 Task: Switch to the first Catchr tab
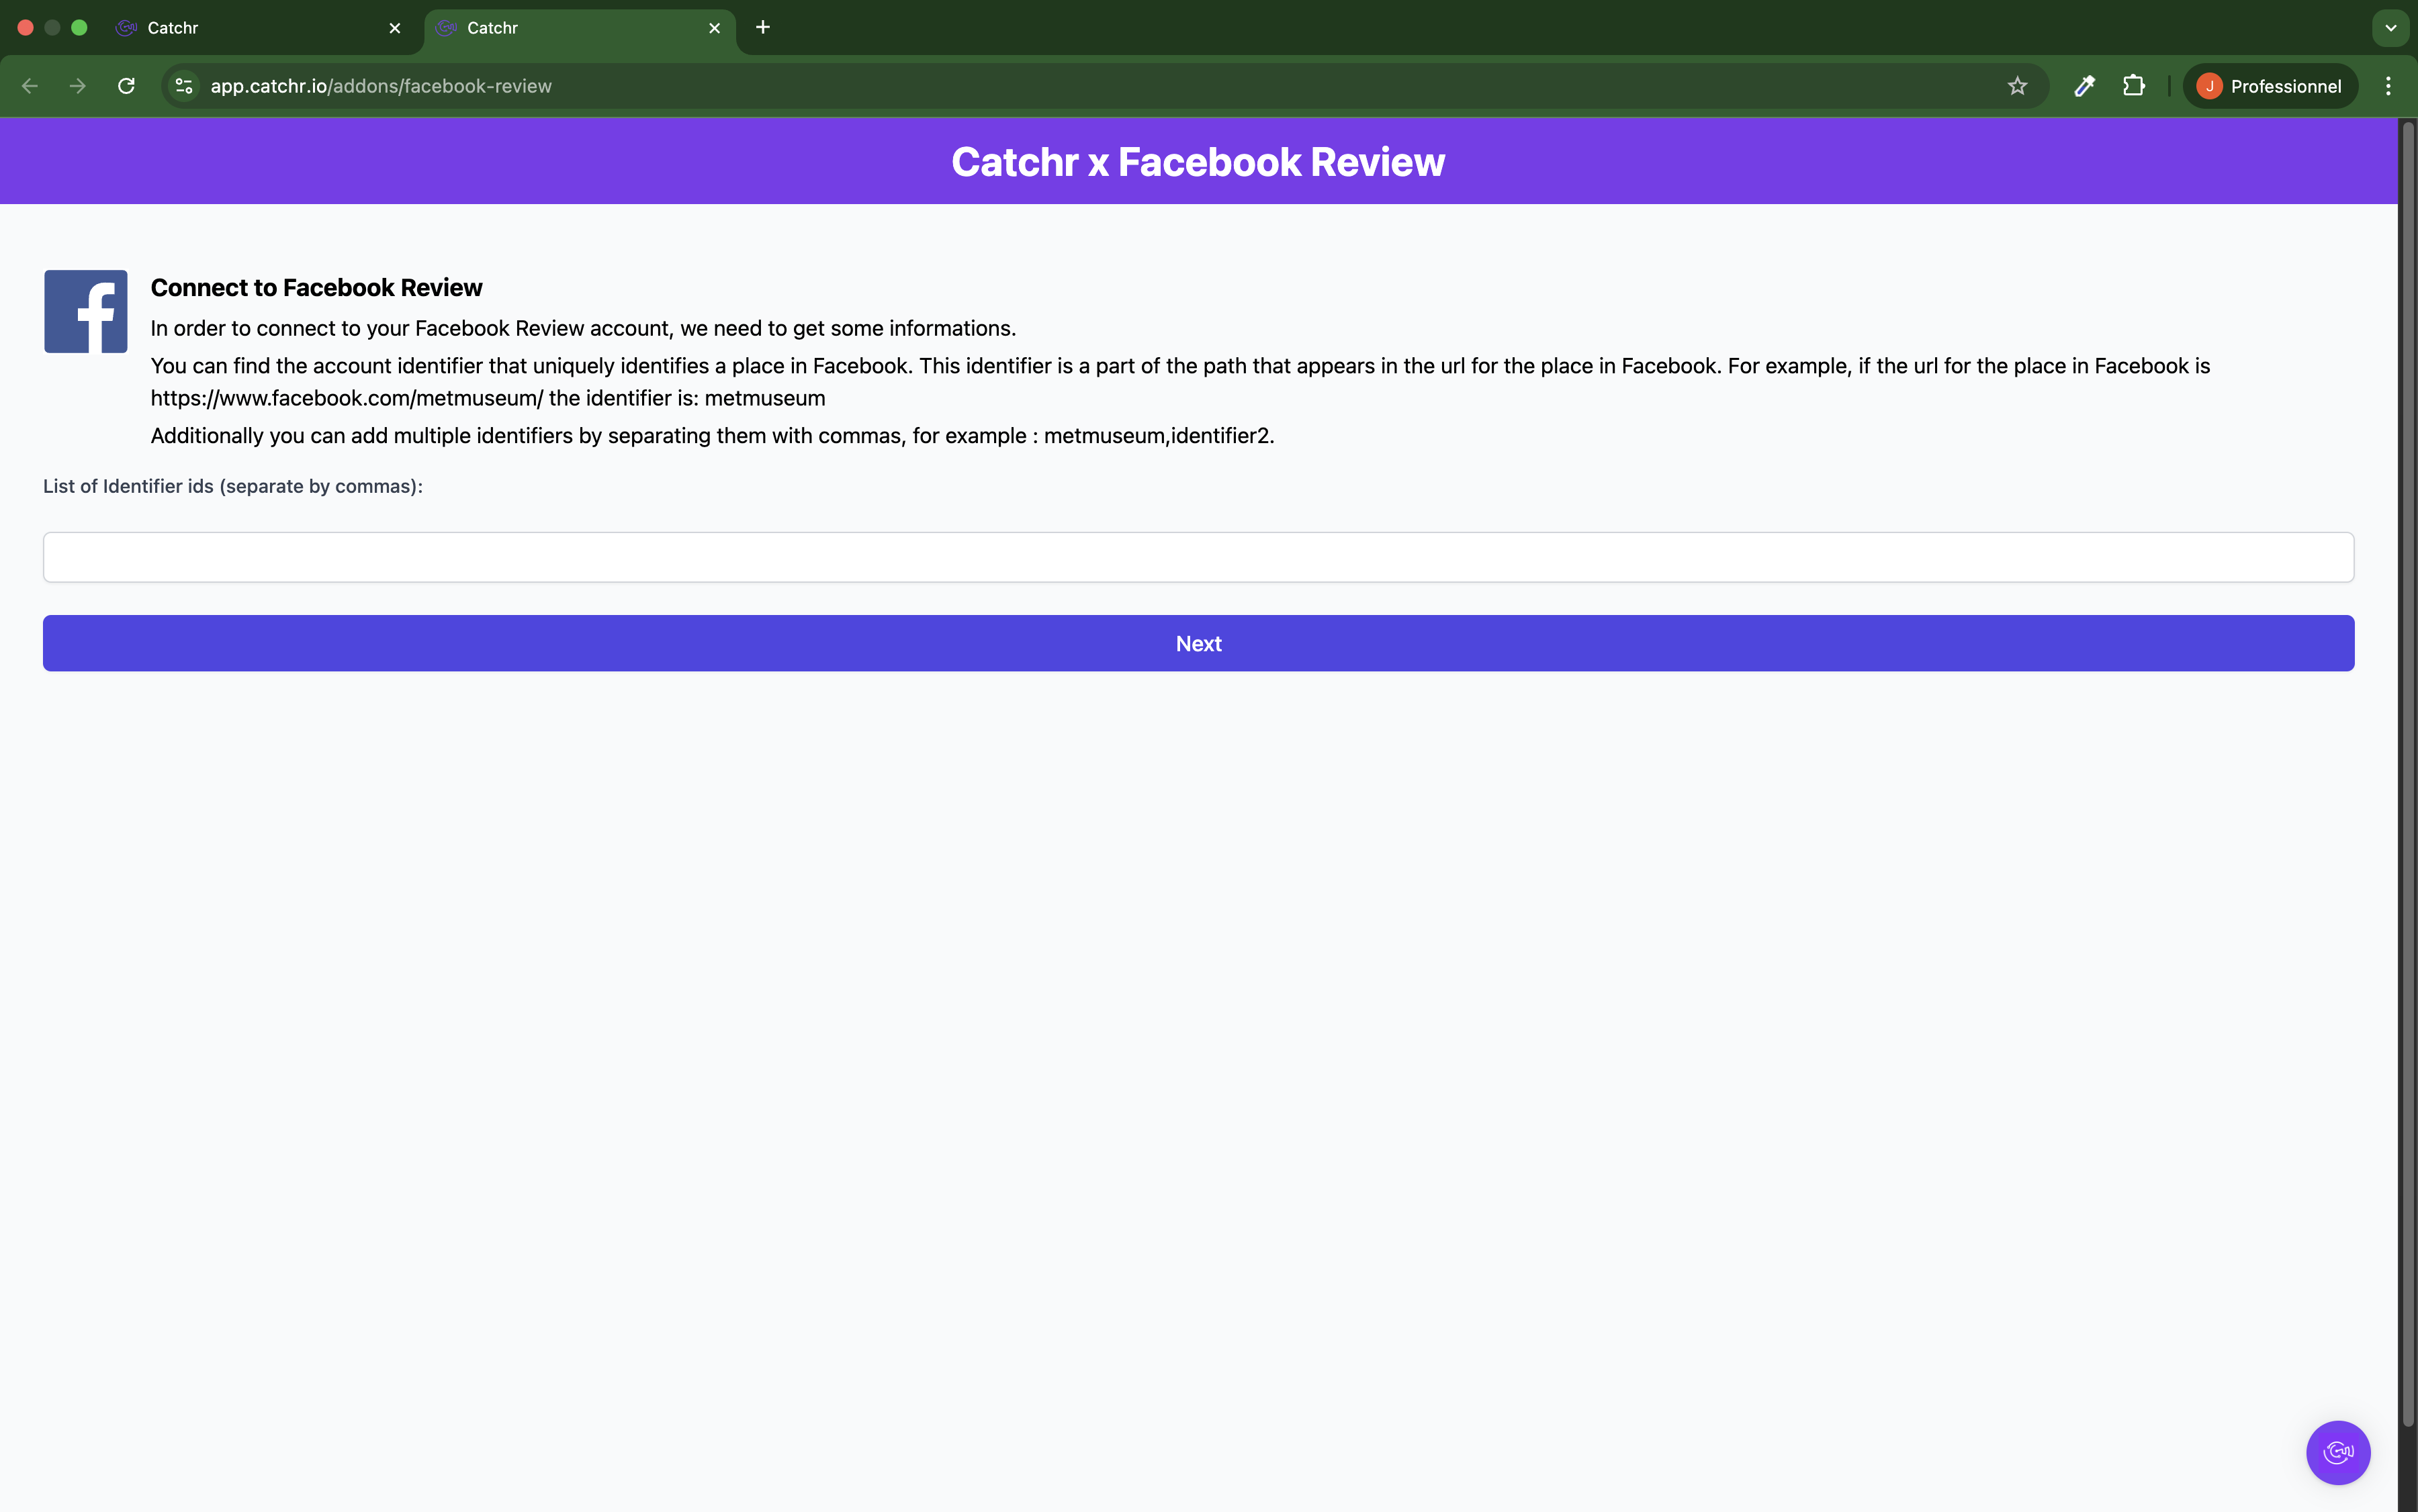258,28
